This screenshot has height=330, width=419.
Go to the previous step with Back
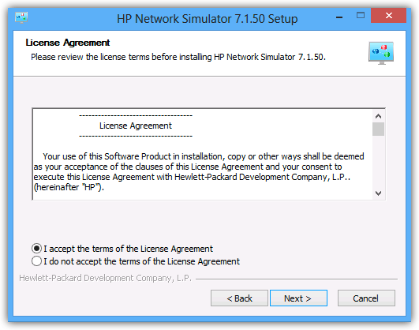pos(239,298)
